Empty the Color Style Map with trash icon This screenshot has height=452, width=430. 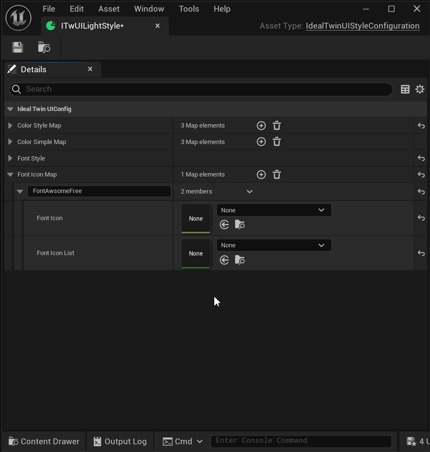pyautogui.click(x=276, y=126)
